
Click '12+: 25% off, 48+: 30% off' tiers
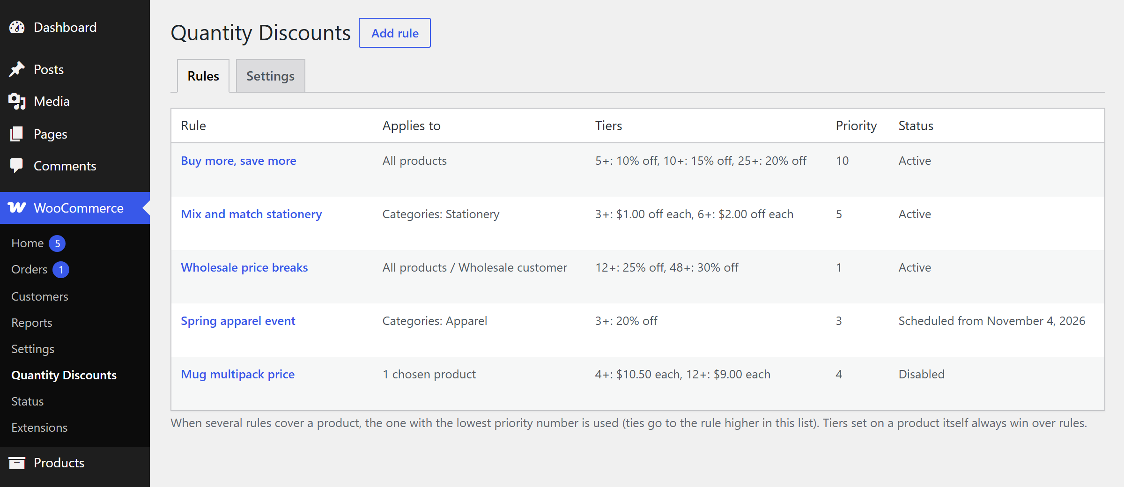[667, 267]
